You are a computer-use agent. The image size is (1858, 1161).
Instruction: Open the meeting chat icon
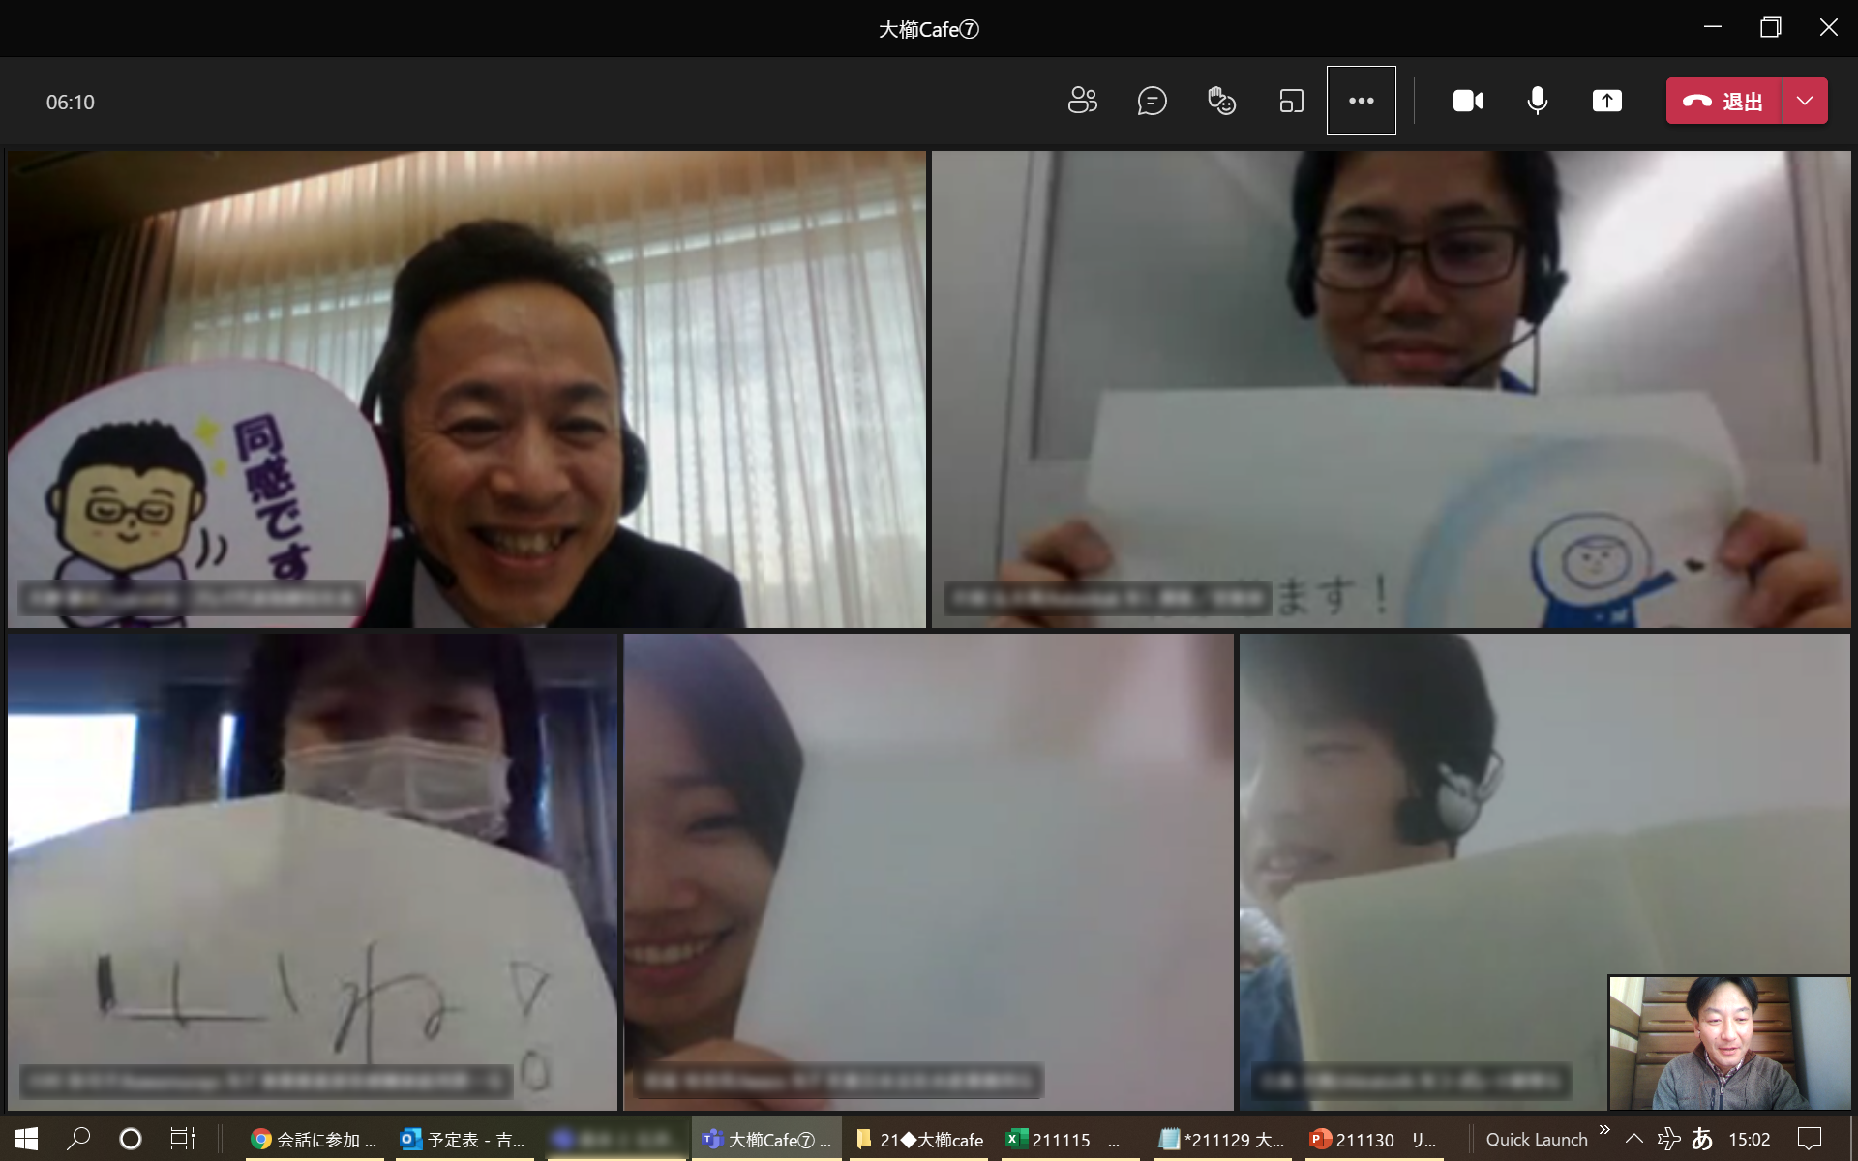tap(1152, 101)
